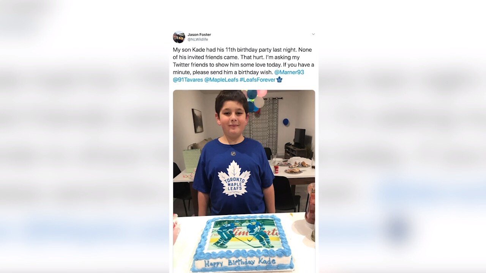The image size is (486, 273).
Task: Select the #LeafsForever hashtag
Action: click(257, 80)
